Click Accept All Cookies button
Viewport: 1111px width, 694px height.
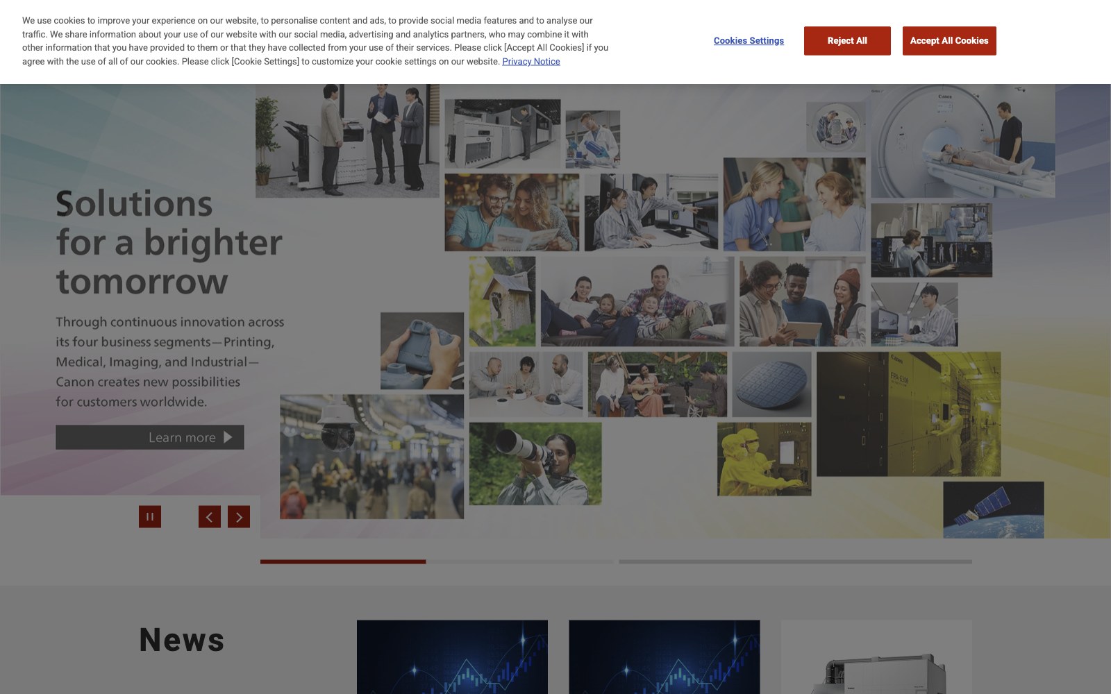tap(949, 41)
